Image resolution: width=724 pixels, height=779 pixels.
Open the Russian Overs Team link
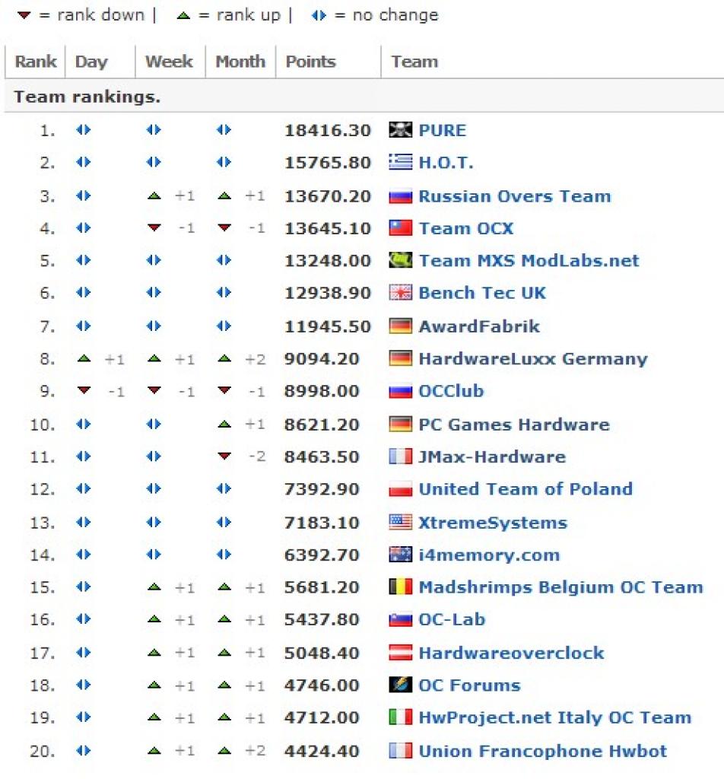(514, 196)
